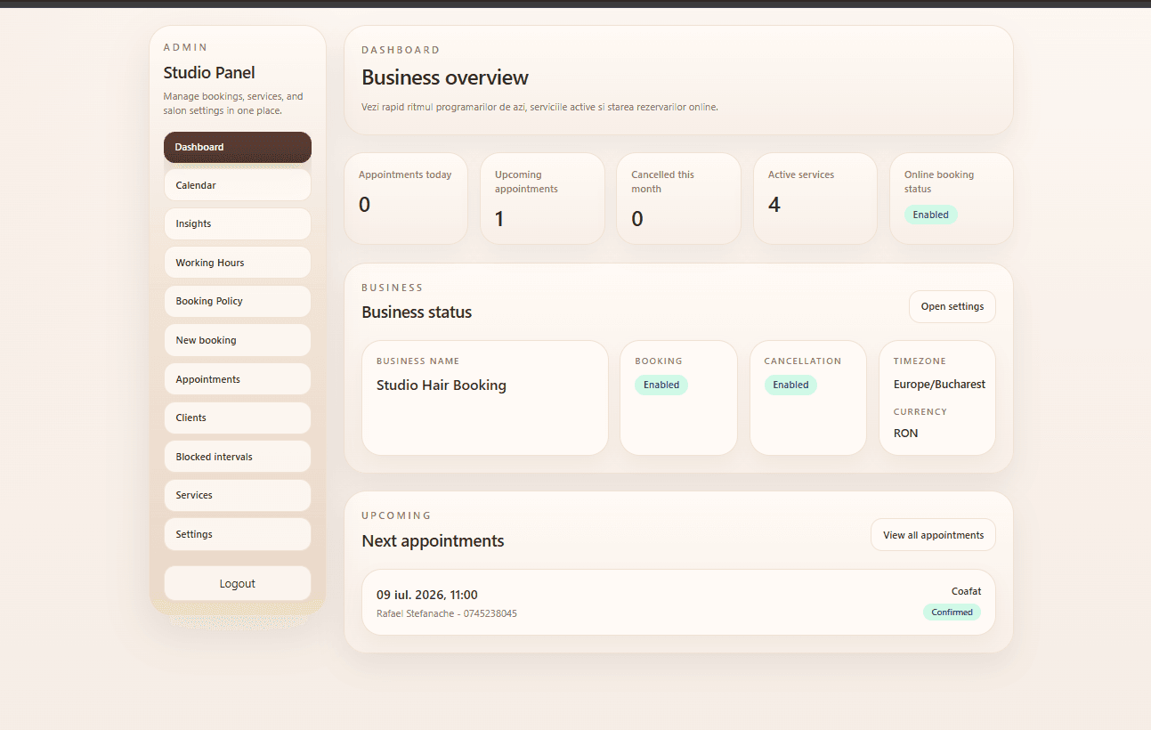
Task: Open Settings from sidebar
Action: 238,534
